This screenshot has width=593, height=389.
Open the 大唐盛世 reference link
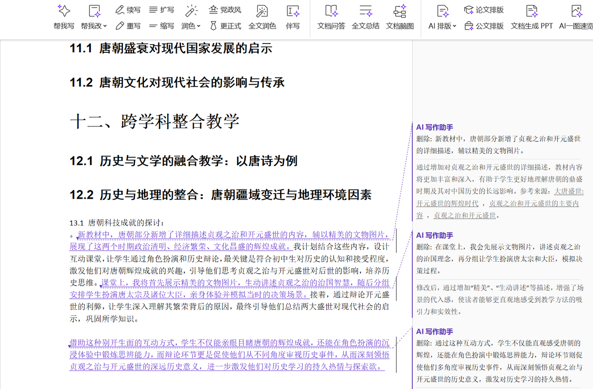(x=569, y=191)
